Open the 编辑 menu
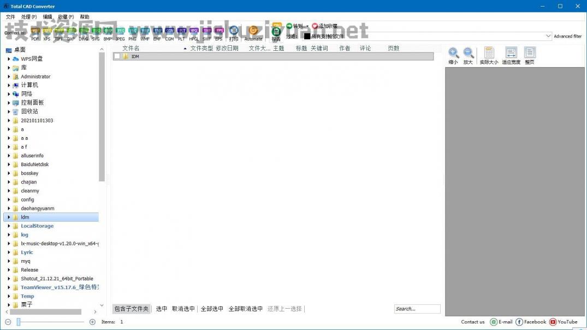 pos(48,17)
